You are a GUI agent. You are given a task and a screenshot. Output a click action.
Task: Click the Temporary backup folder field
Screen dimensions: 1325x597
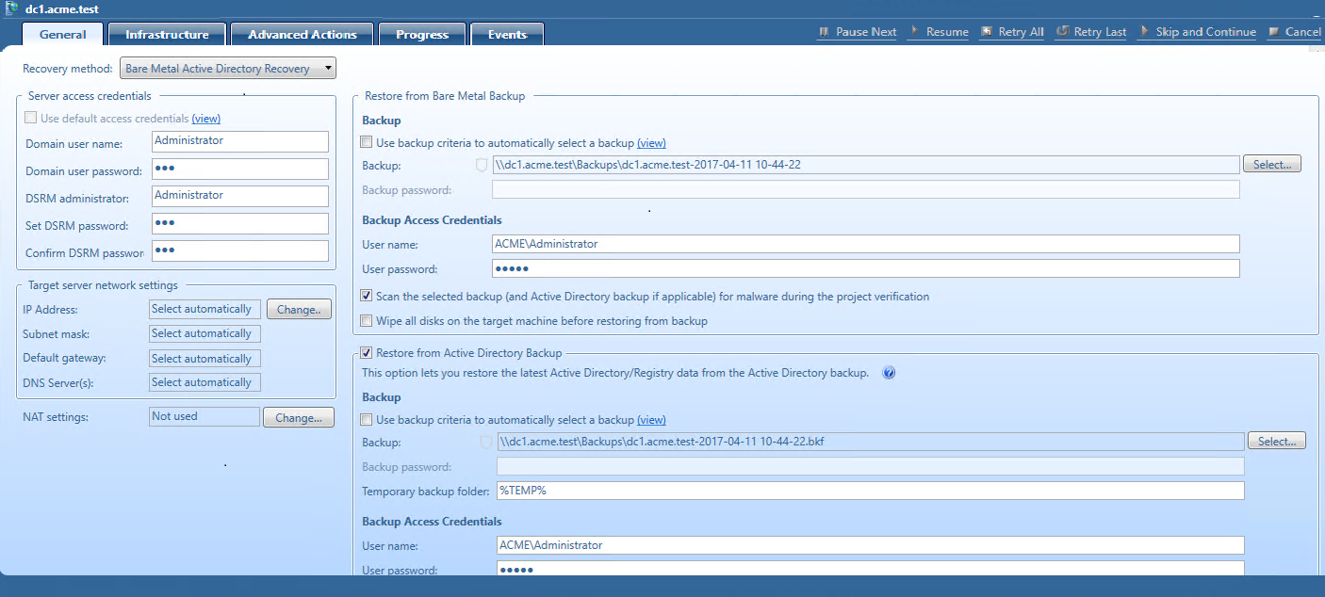(869, 491)
